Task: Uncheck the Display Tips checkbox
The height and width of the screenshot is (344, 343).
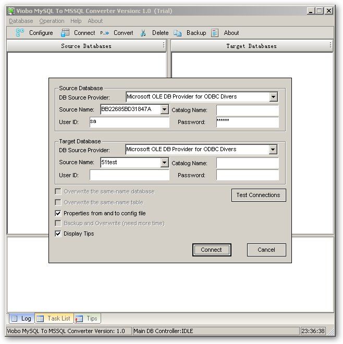Action: 58,234
